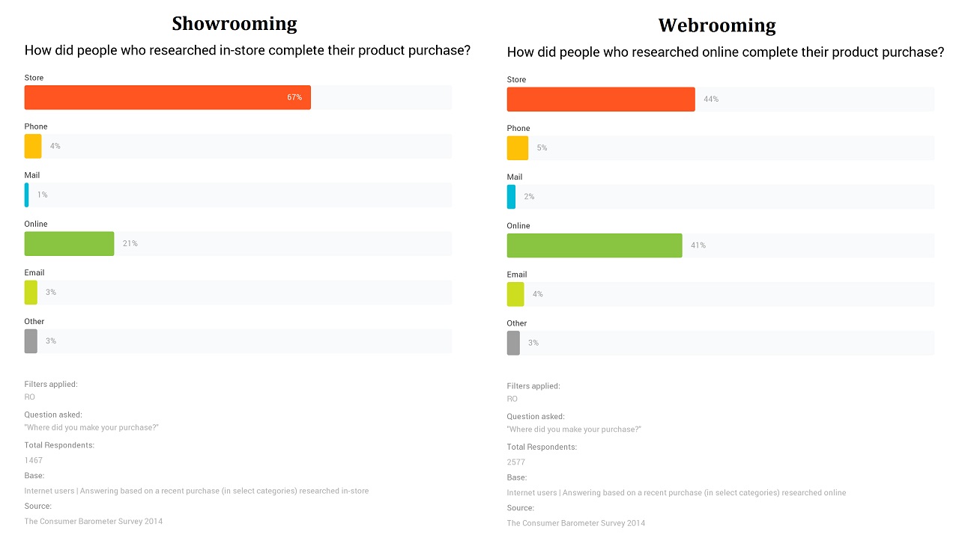The height and width of the screenshot is (538, 959).
Task: Click the Webrooming heading
Action: coord(717,25)
